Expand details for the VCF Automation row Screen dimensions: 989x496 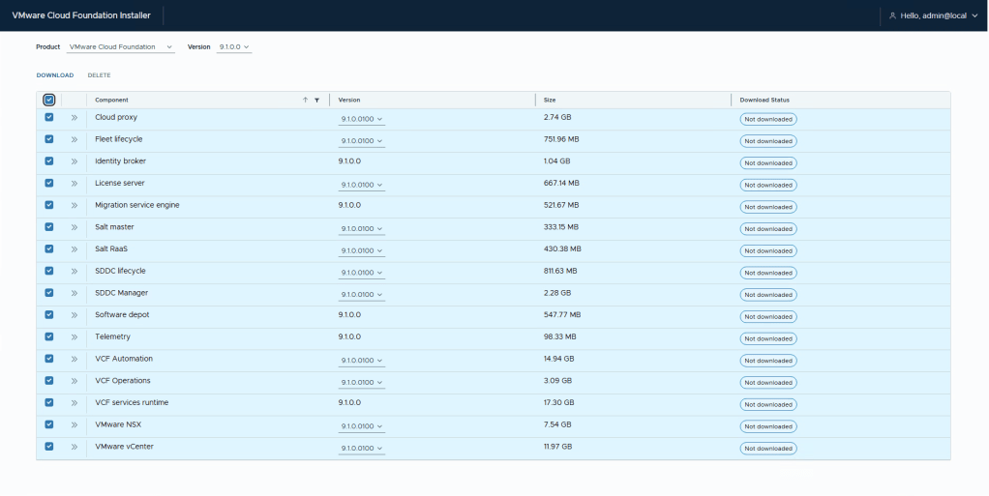(x=74, y=360)
